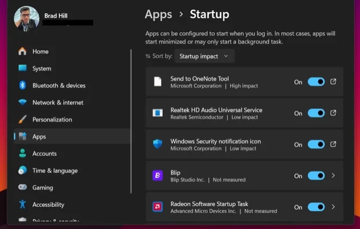Image resolution: width=360 pixels, height=229 pixels.
Task: Click the Time & language globe icon
Action: pos(23,171)
